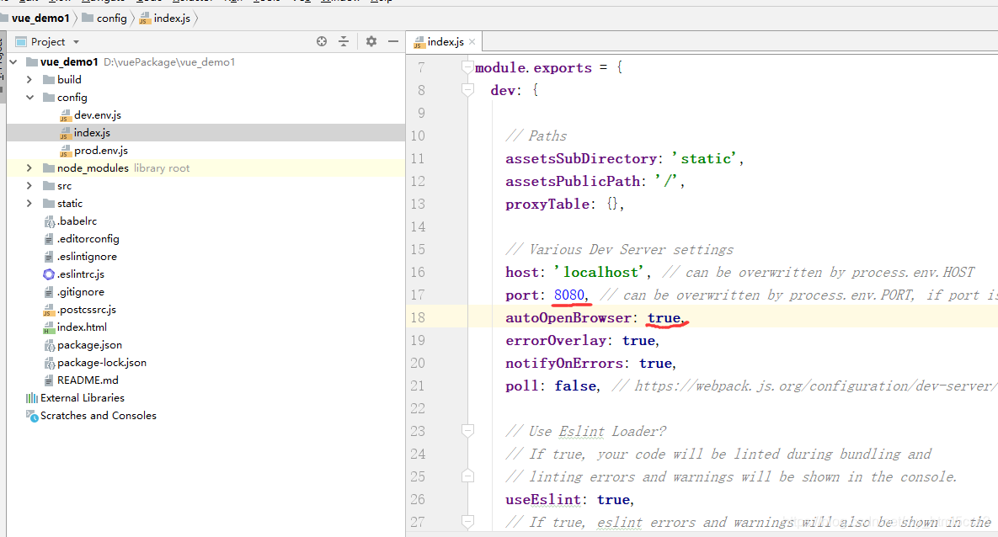
Task: Fold module.exports block at line 7
Action: [467, 67]
